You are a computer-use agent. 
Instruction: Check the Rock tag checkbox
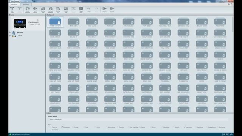tap(95, 127)
